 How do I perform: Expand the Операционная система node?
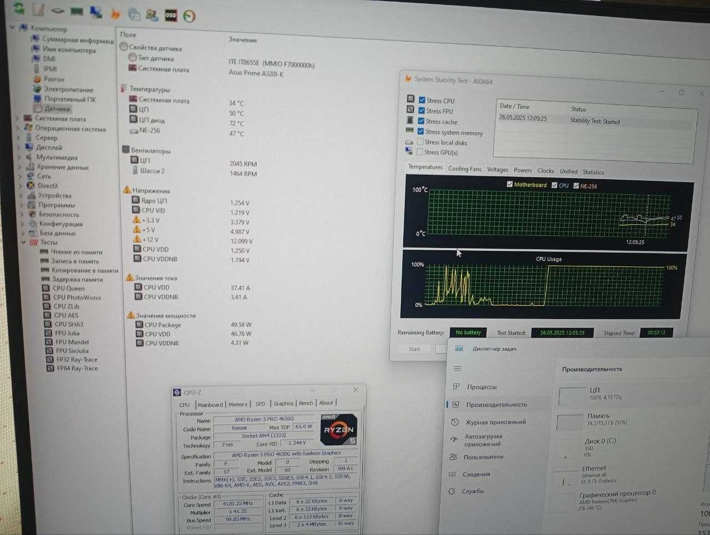[18, 128]
